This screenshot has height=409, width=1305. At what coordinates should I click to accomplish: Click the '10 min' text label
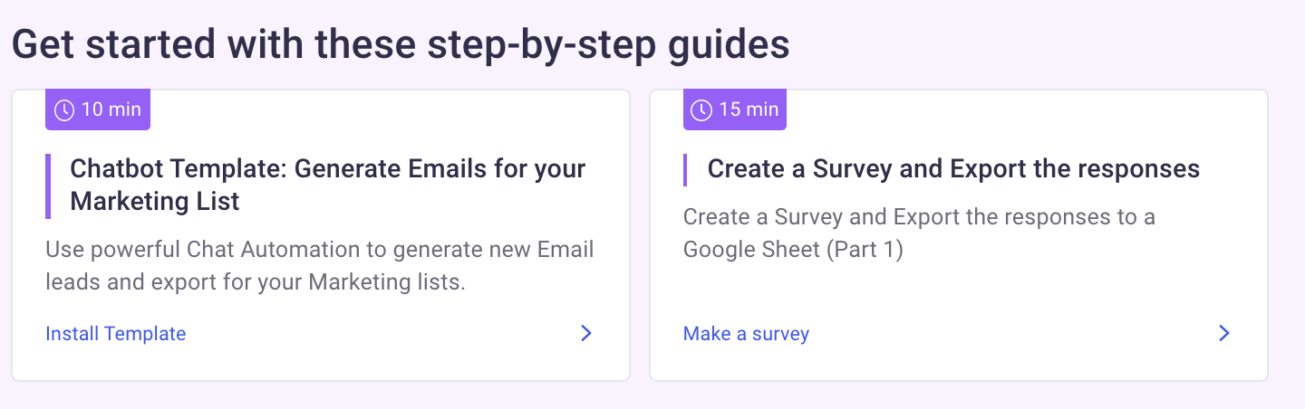pos(111,109)
